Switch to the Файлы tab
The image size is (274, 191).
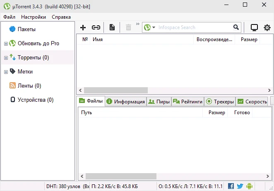[91, 101]
